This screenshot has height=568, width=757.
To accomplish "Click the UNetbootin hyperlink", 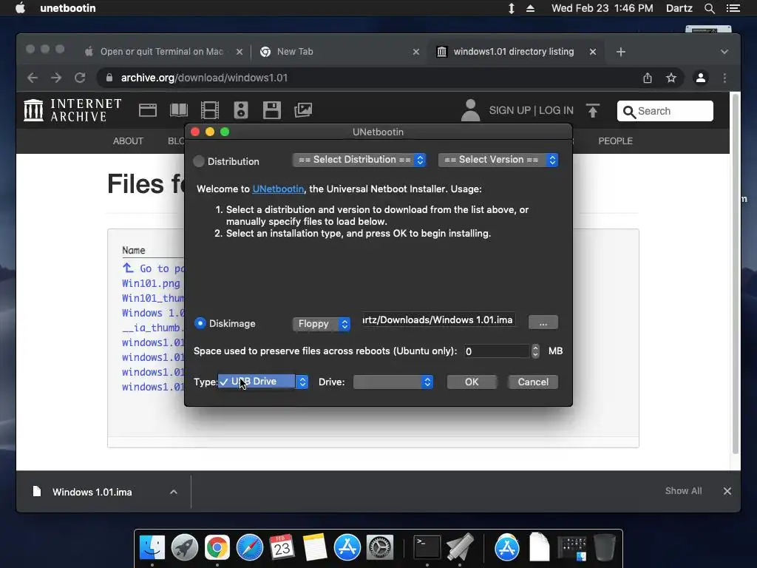I will tap(278, 189).
